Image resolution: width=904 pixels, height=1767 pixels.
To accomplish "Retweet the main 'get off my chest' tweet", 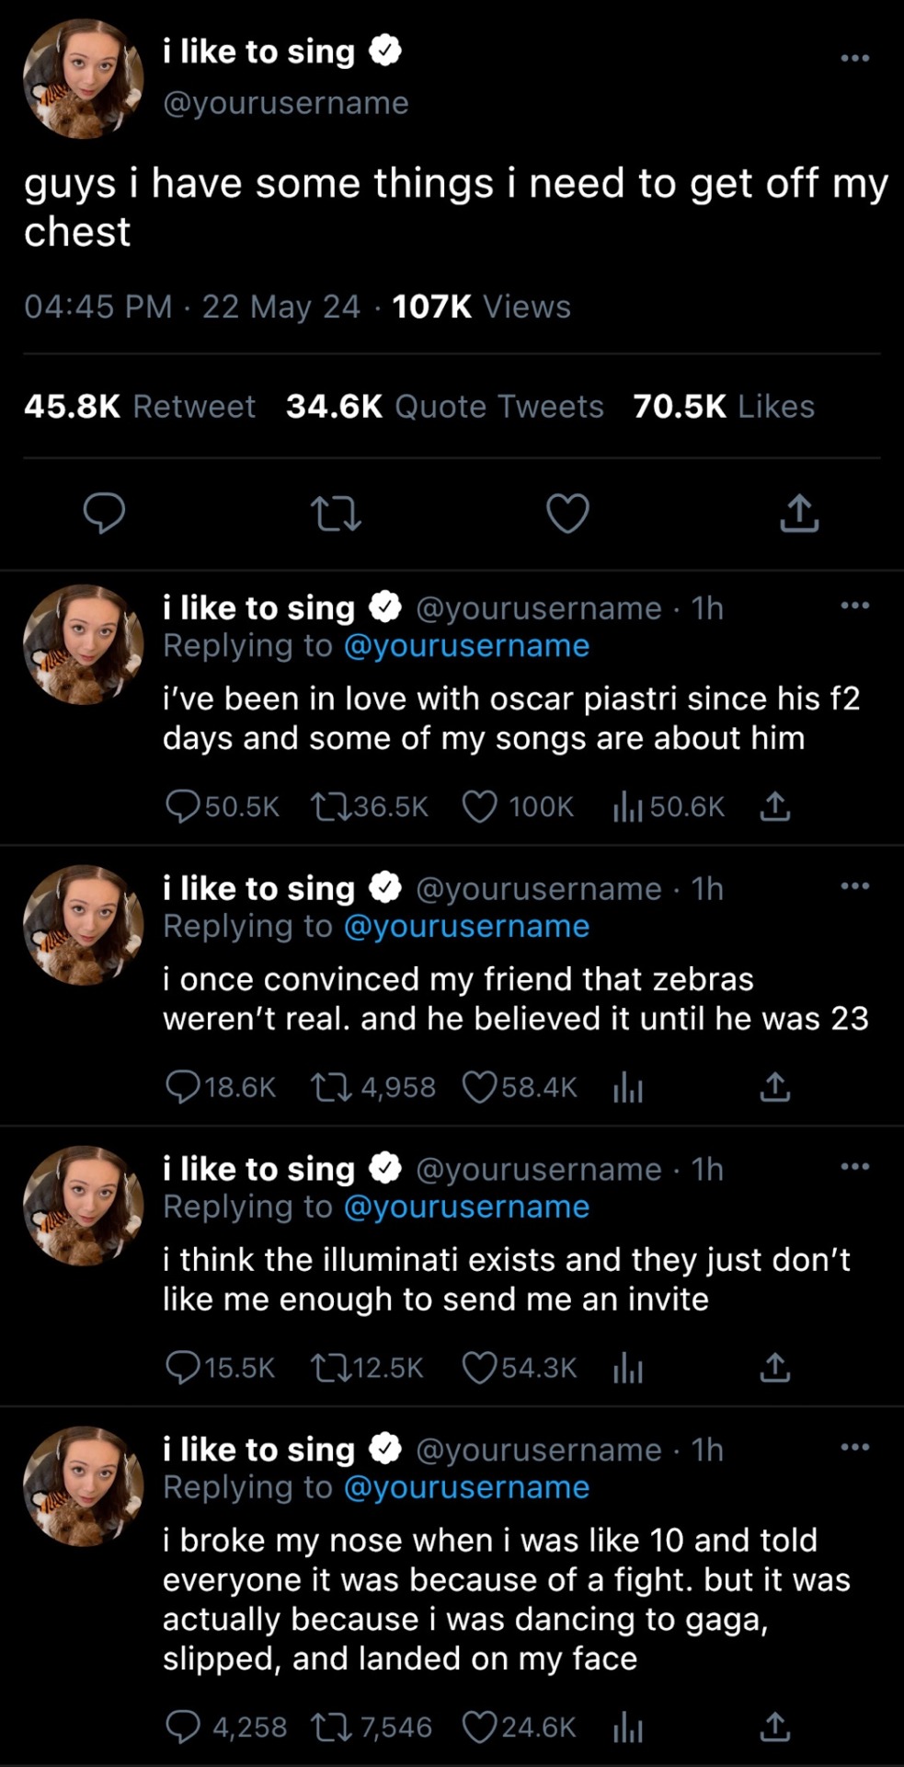I will click(x=336, y=514).
